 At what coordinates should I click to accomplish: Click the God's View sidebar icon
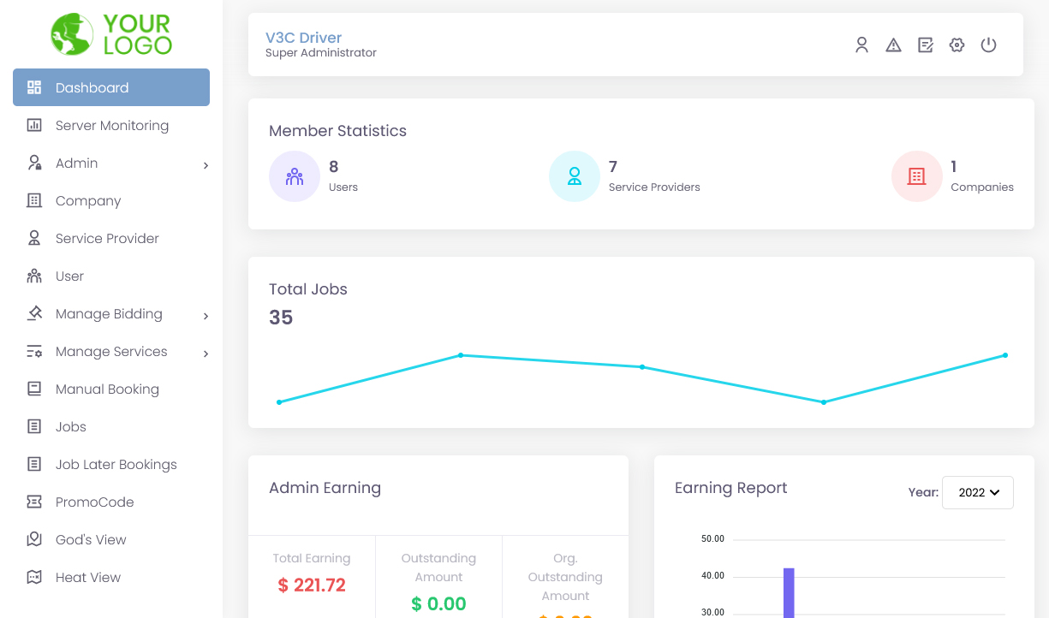[x=33, y=539]
